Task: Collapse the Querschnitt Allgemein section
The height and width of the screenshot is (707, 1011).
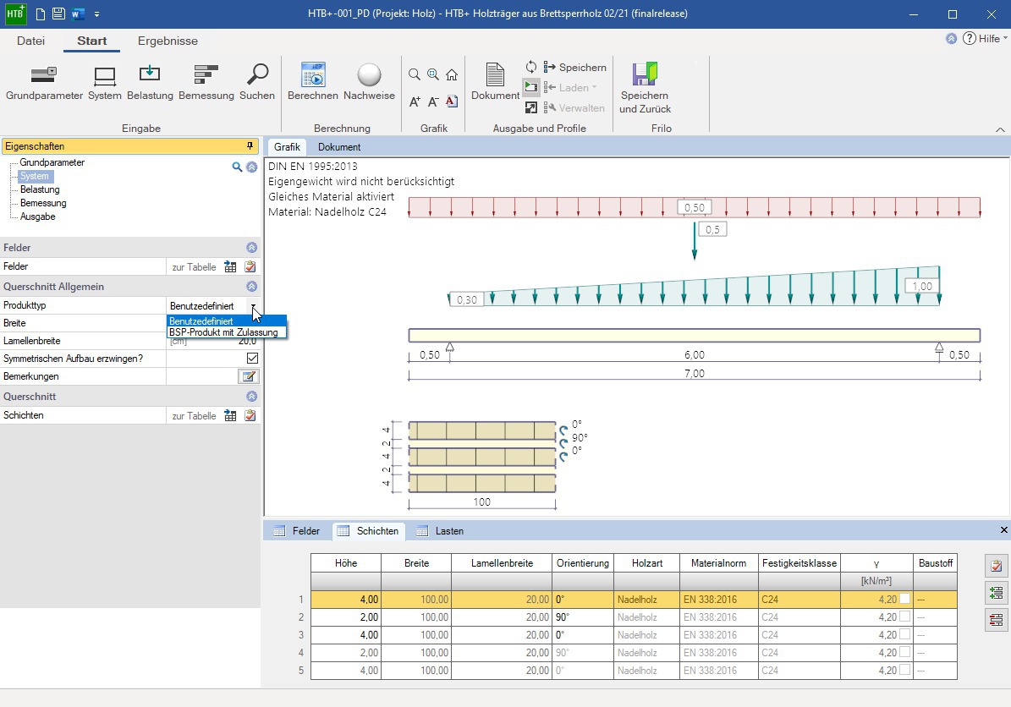Action: [x=251, y=286]
